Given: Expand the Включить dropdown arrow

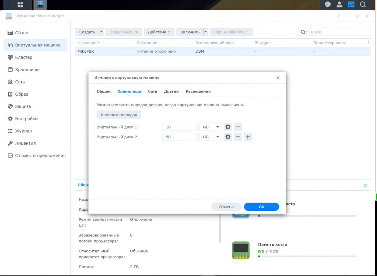Looking at the screenshot, I should point(205,32).
